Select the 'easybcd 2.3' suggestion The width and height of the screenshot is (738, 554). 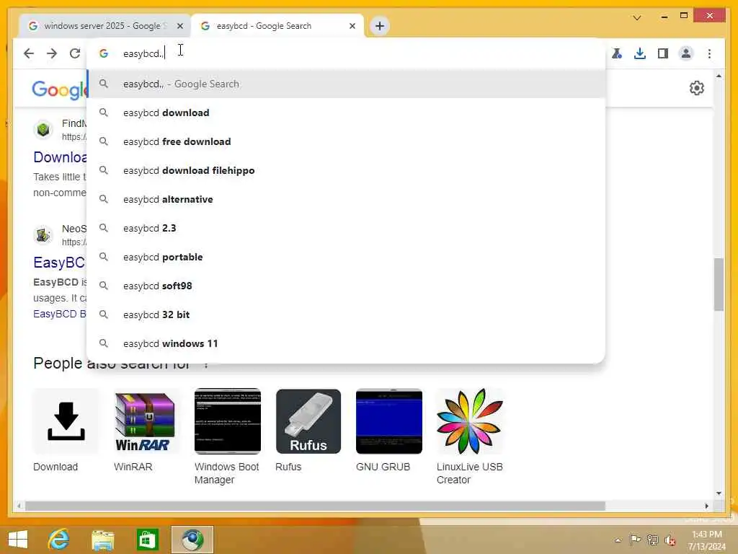tap(346, 228)
